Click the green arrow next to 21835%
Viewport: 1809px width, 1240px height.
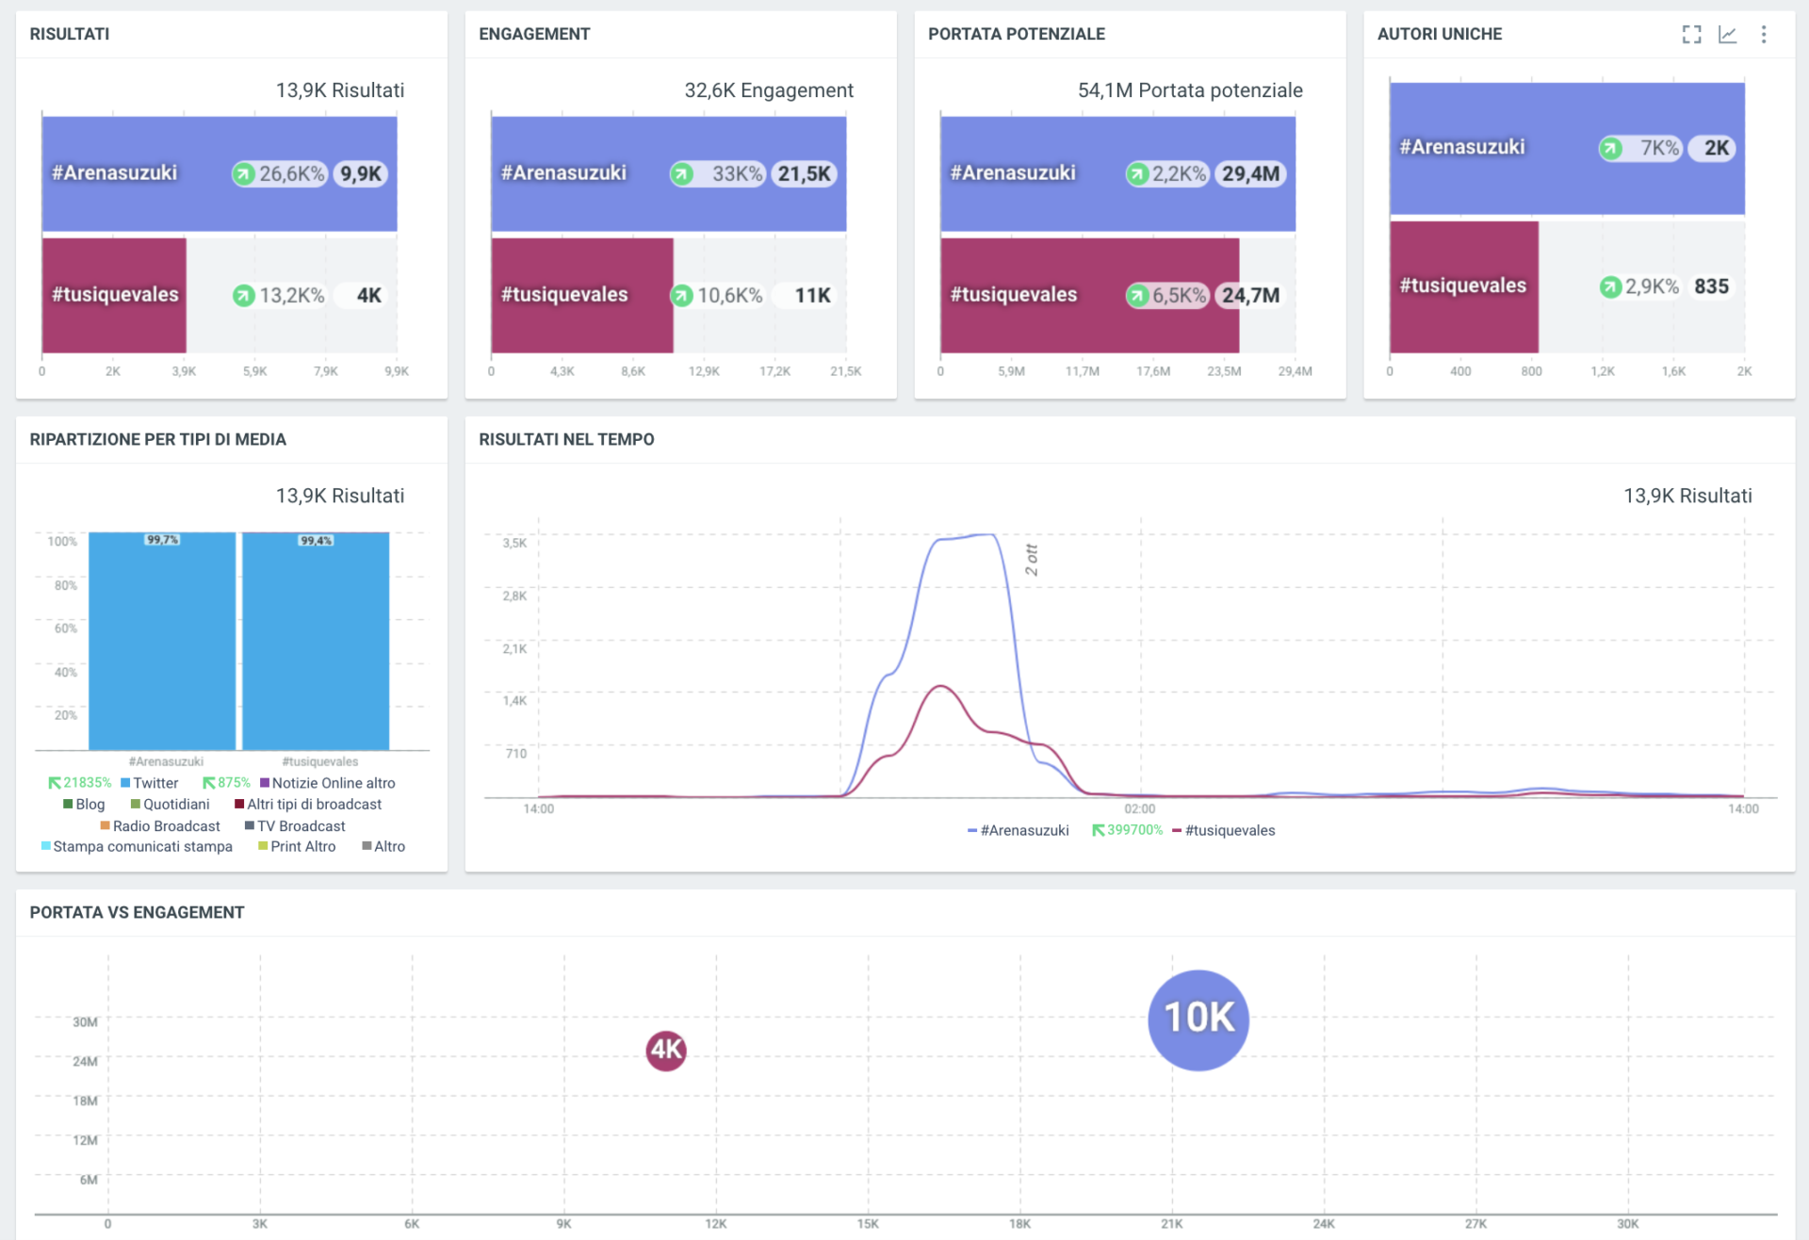pos(54,783)
